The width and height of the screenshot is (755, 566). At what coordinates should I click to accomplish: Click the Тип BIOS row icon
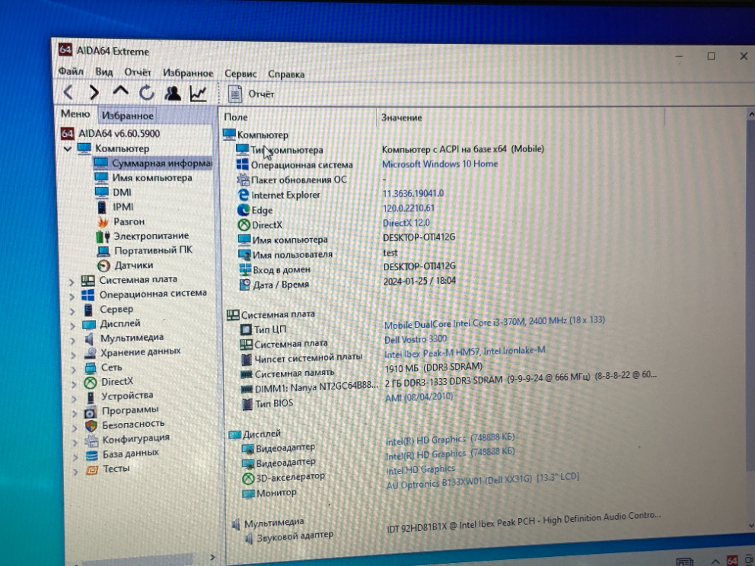point(247,404)
